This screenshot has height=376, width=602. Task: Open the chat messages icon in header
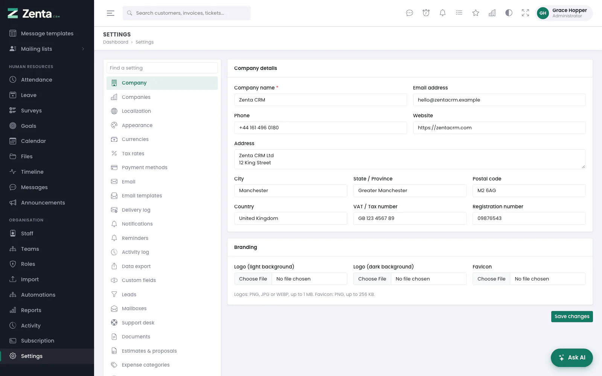409,13
